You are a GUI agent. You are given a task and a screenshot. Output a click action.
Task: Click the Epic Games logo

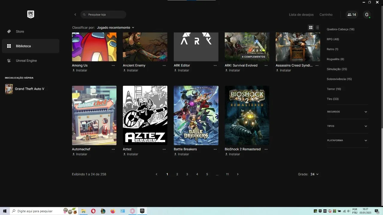click(31, 14)
